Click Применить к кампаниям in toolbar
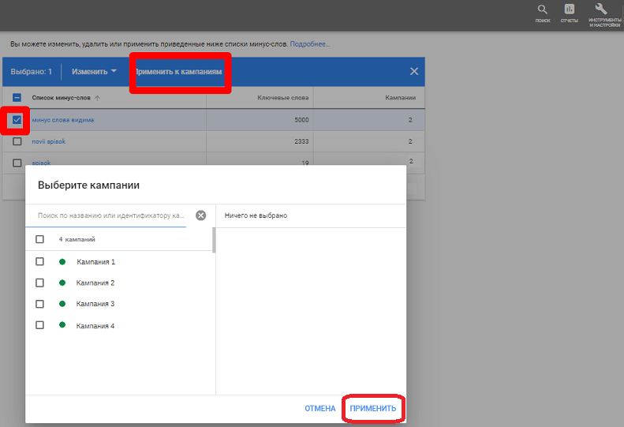The height and width of the screenshot is (427, 624). [x=180, y=72]
